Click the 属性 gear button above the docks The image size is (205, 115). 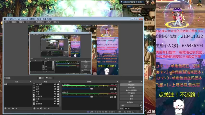click(x=42, y=78)
